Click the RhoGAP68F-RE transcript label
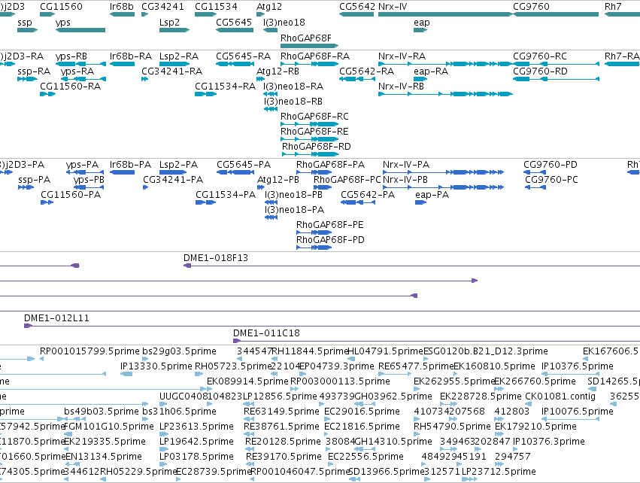 [x=314, y=132]
